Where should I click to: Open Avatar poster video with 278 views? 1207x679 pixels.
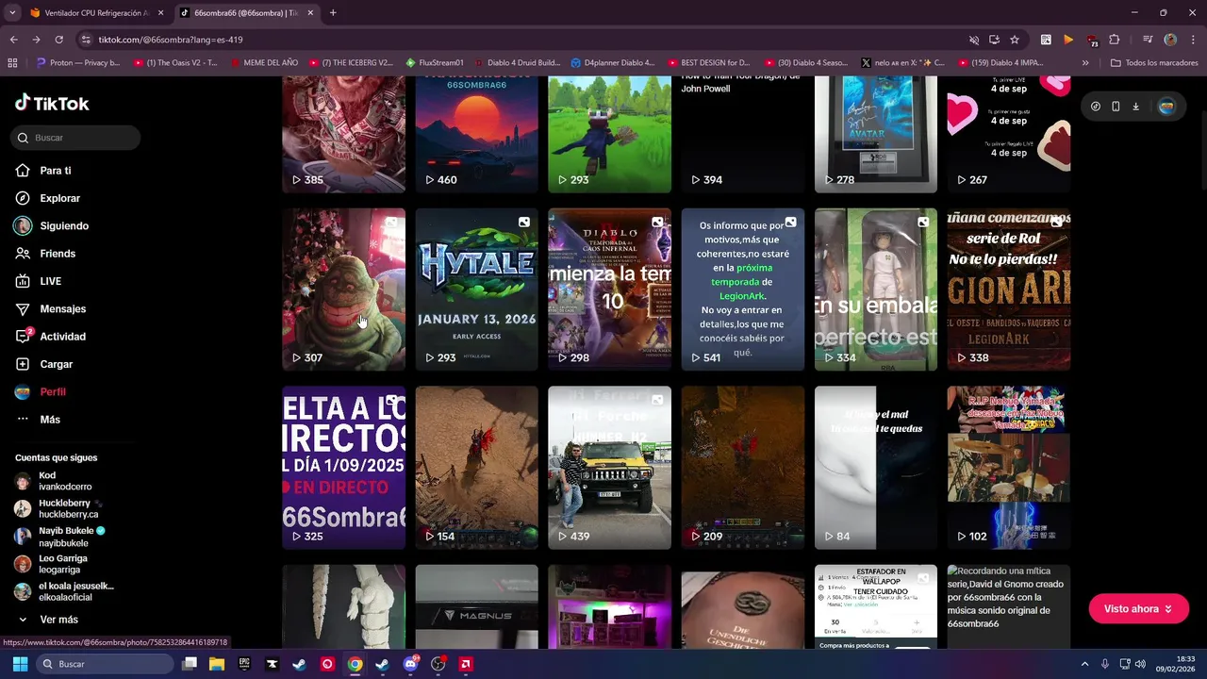(875, 134)
